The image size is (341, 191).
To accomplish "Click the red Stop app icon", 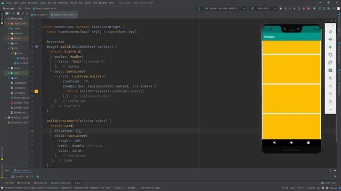I will click(308, 8).
